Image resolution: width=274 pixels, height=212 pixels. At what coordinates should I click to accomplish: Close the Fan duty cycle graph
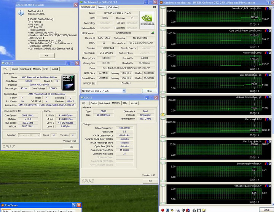pos(270,141)
